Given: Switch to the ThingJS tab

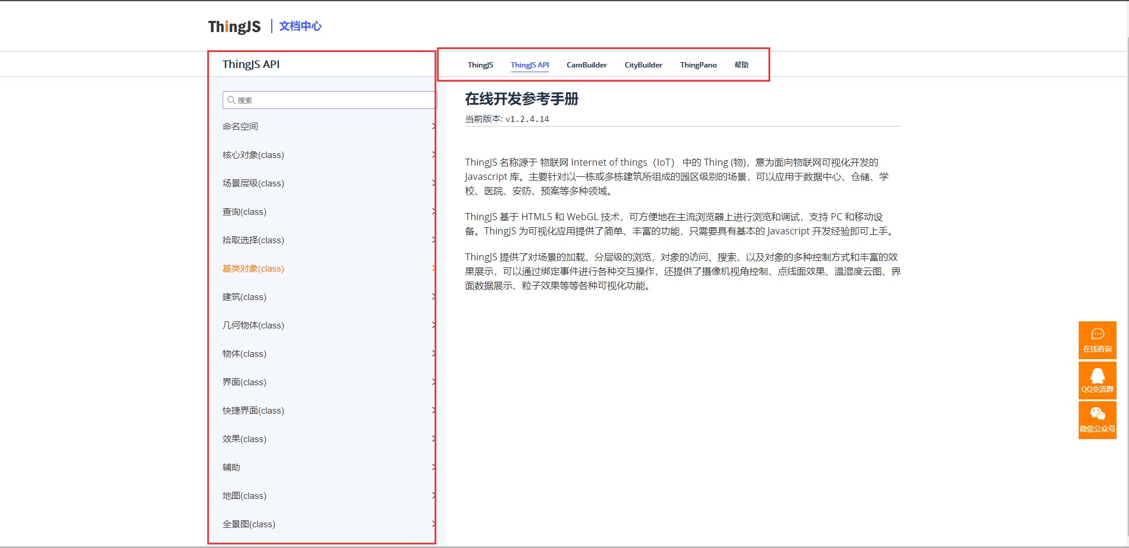Looking at the screenshot, I should pos(480,65).
